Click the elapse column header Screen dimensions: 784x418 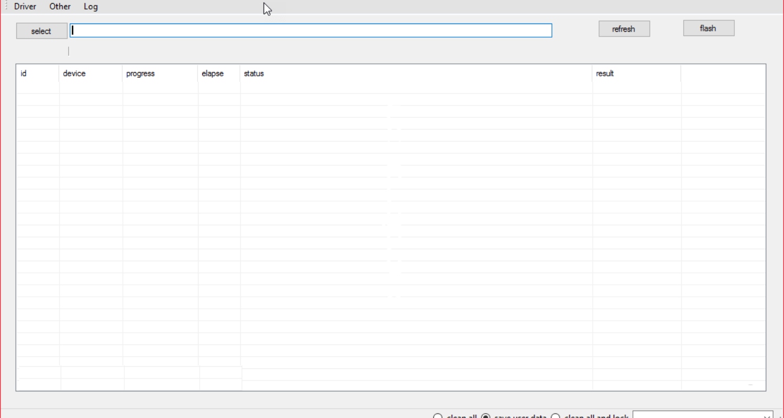[219, 73]
